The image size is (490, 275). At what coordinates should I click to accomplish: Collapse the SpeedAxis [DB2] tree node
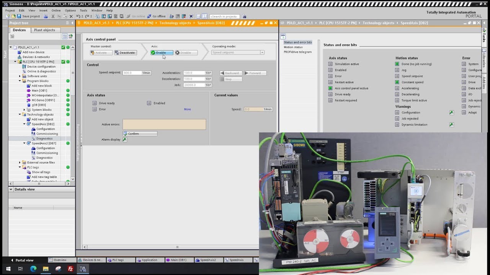(x=24, y=124)
